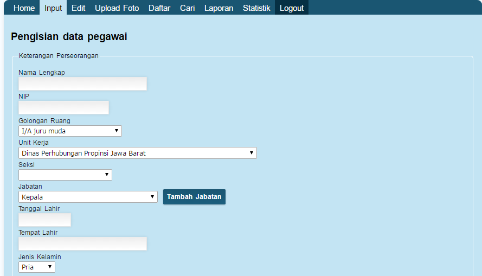Open the Cari search page
The image size is (482, 276).
pyautogui.click(x=187, y=8)
